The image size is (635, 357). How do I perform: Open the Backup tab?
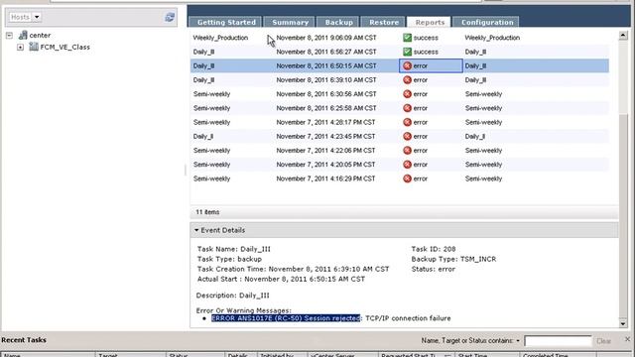tap(339, 22)
